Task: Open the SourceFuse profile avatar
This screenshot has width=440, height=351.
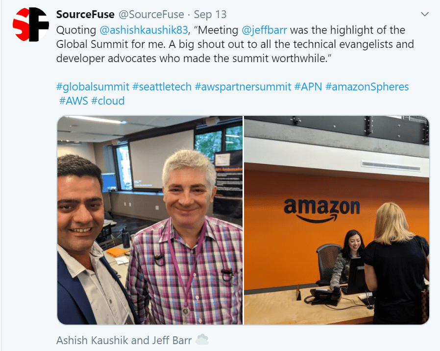Action: pyautogui.click(x=31, y=24)
